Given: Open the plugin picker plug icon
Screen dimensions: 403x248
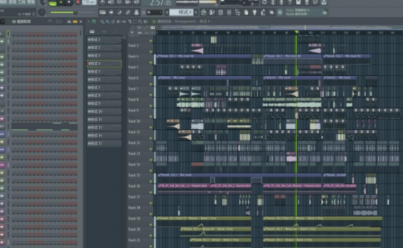Looking at the screenshot, I should click(x=254, y=12).
